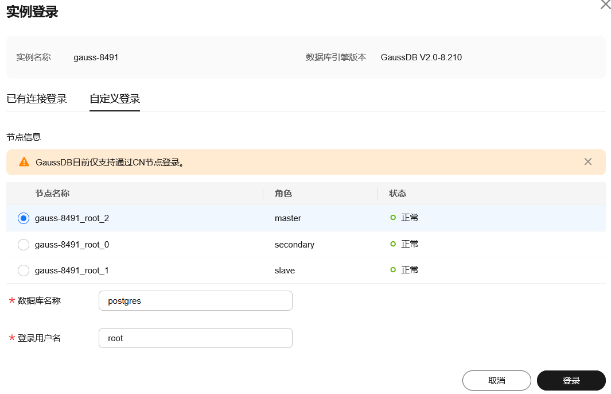Click the 正常 status in master row
Screen dimensions: 611x394
pos(404,218)
